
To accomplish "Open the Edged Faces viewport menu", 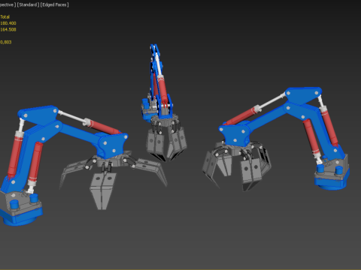I will point(55,4).
